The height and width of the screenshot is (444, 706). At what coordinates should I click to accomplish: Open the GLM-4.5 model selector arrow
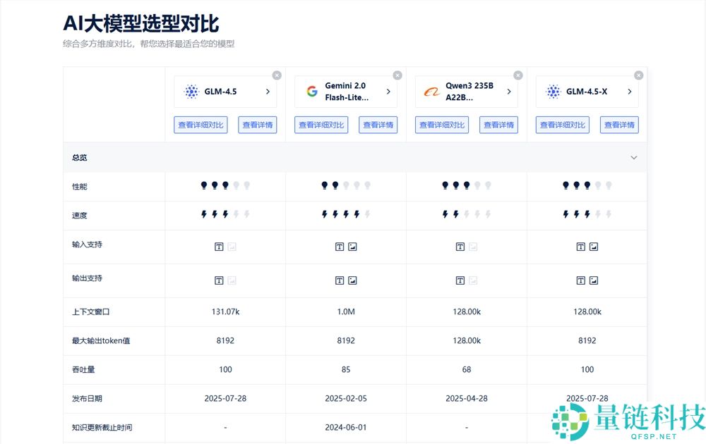point(267,91)
